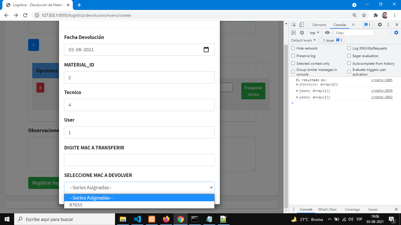Open DevTools settings gear
Image resolution: width=401 pixels, height=225 pixels.
(x=380, y=25)
